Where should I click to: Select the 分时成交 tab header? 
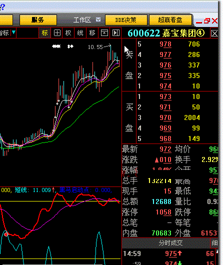(x=170, y=243)
